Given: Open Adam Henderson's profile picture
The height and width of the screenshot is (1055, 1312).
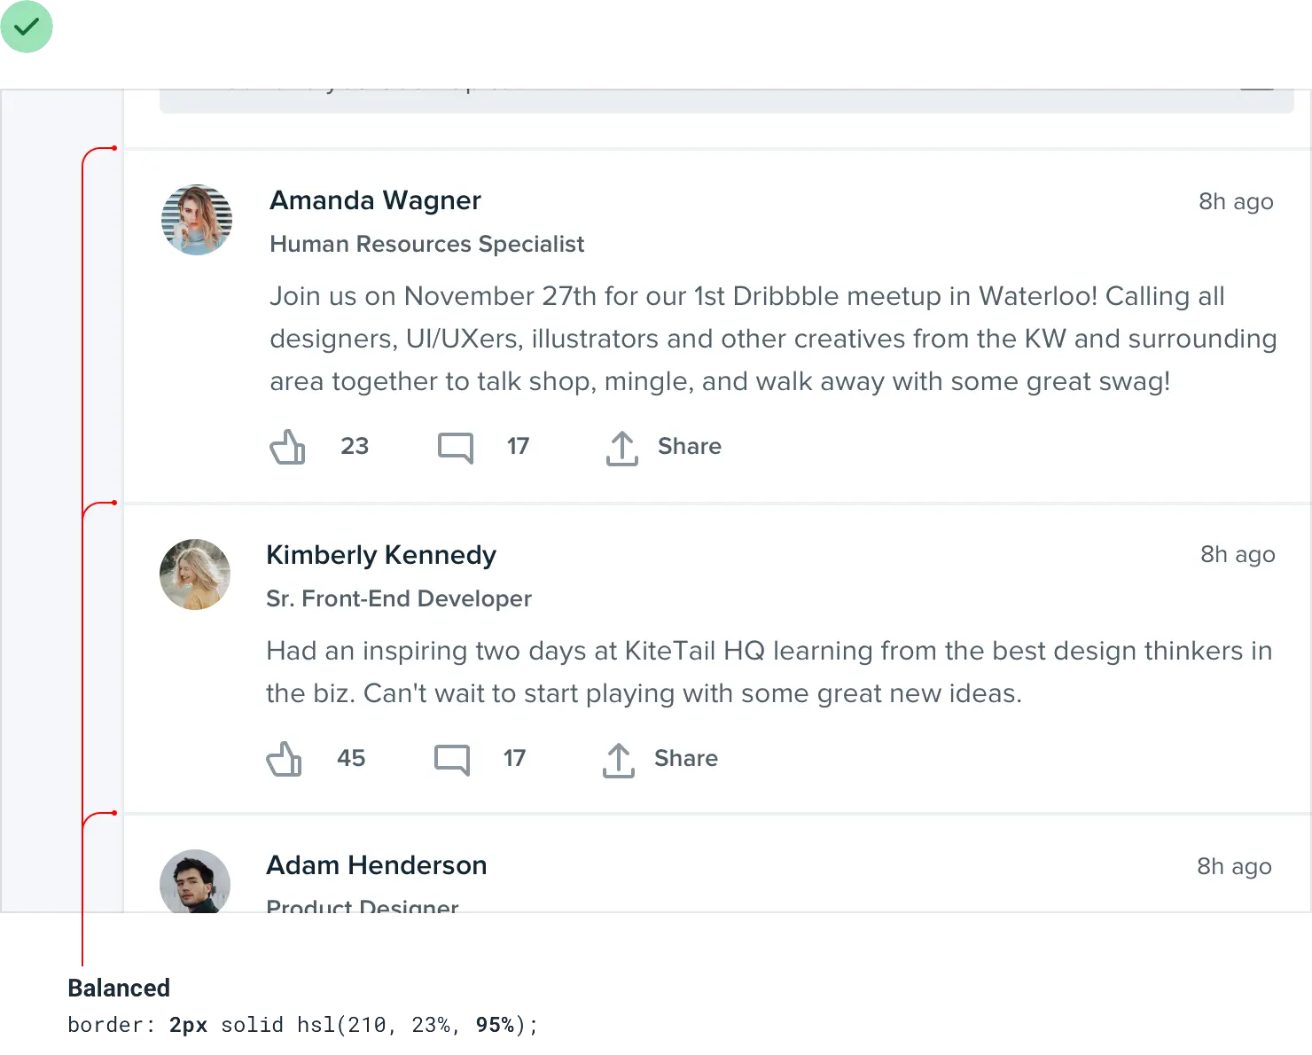Looking at the screenshot, I should tap(195, 881).
